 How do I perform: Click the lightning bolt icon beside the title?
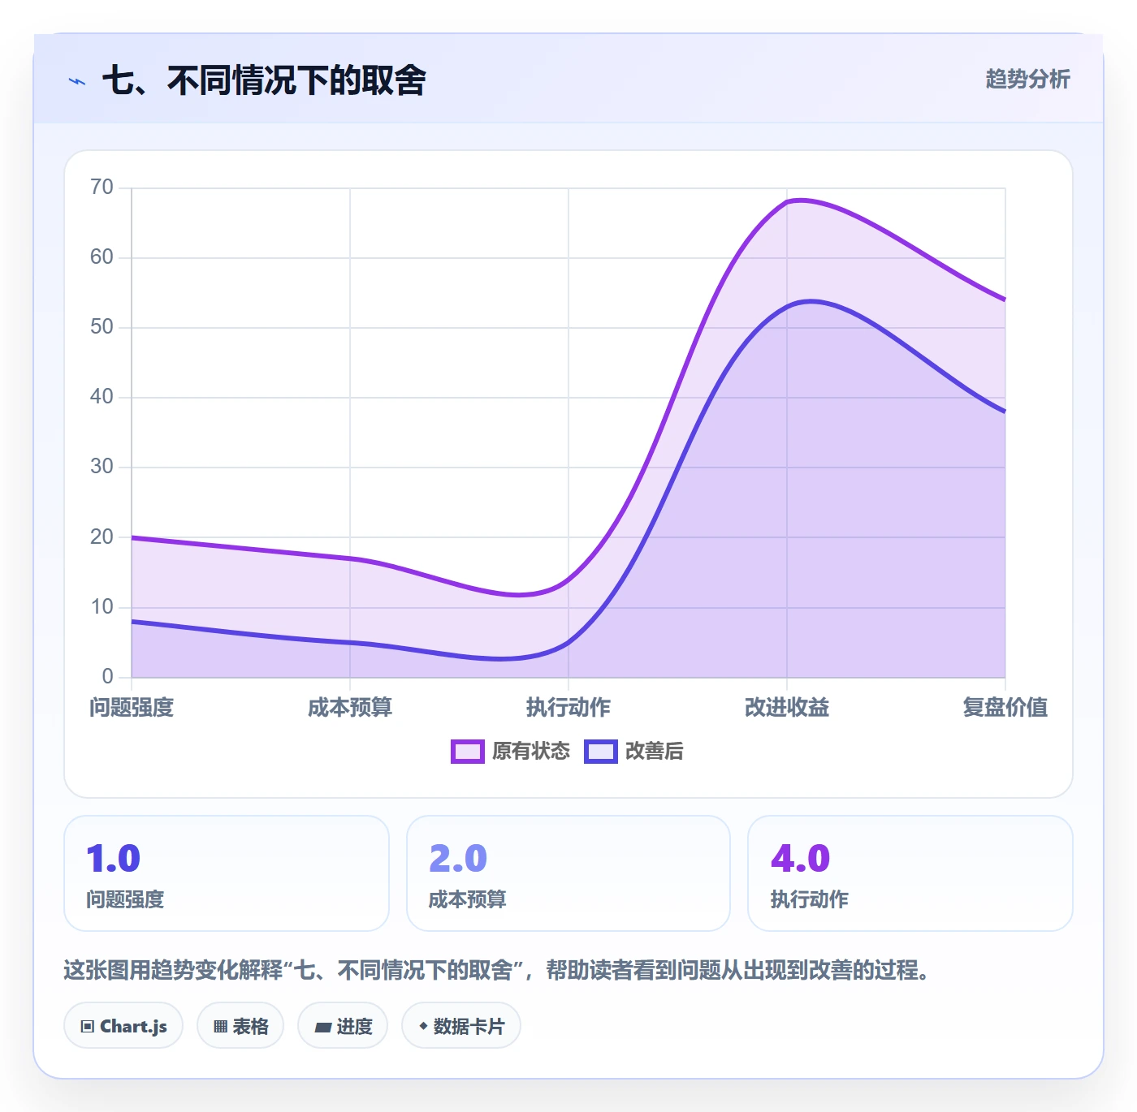[x=77, y=81]
